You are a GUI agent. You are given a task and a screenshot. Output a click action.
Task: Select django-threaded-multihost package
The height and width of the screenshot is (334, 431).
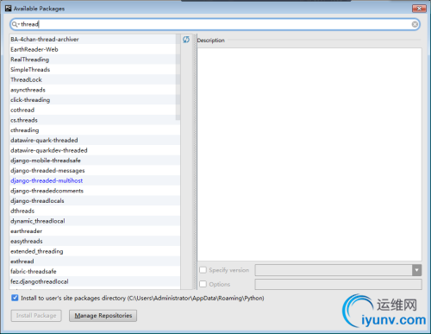[x=95, y=180]
